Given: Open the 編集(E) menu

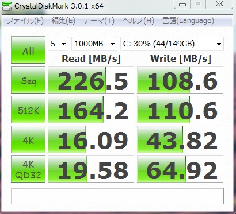Looking at the screenshot, I should click(63, 21).
